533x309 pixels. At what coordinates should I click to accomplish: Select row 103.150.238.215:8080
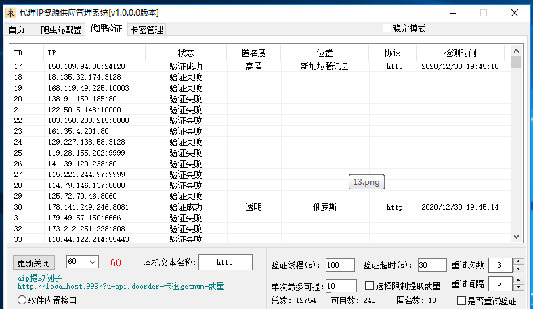coord(260,120)
